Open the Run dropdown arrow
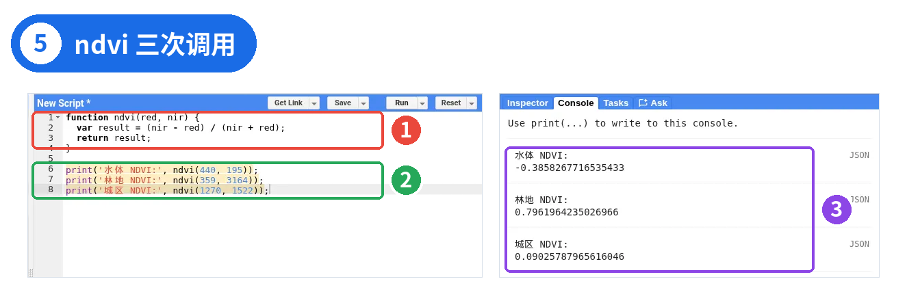This screenshot has width=907, height=305. click(x=422, y=103)
